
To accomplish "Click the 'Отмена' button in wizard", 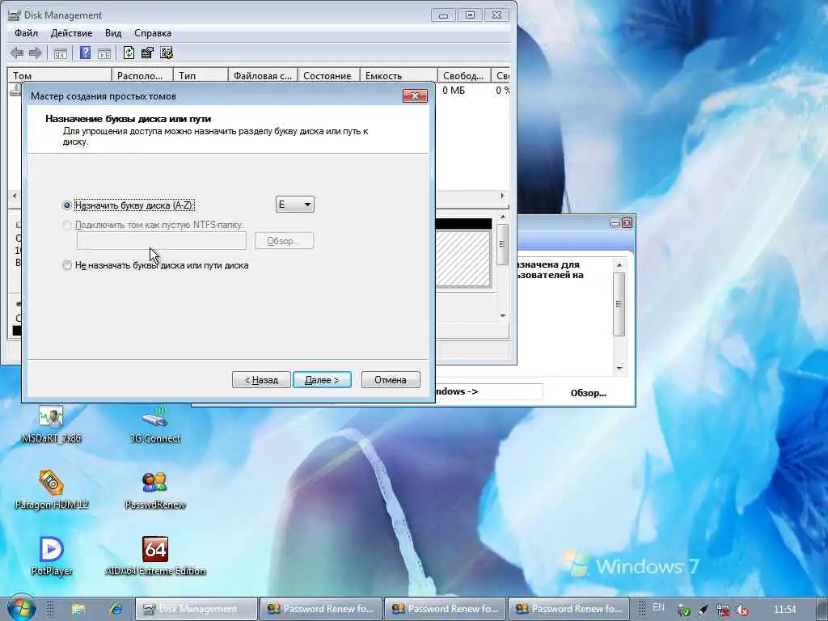I will [391, 380].
